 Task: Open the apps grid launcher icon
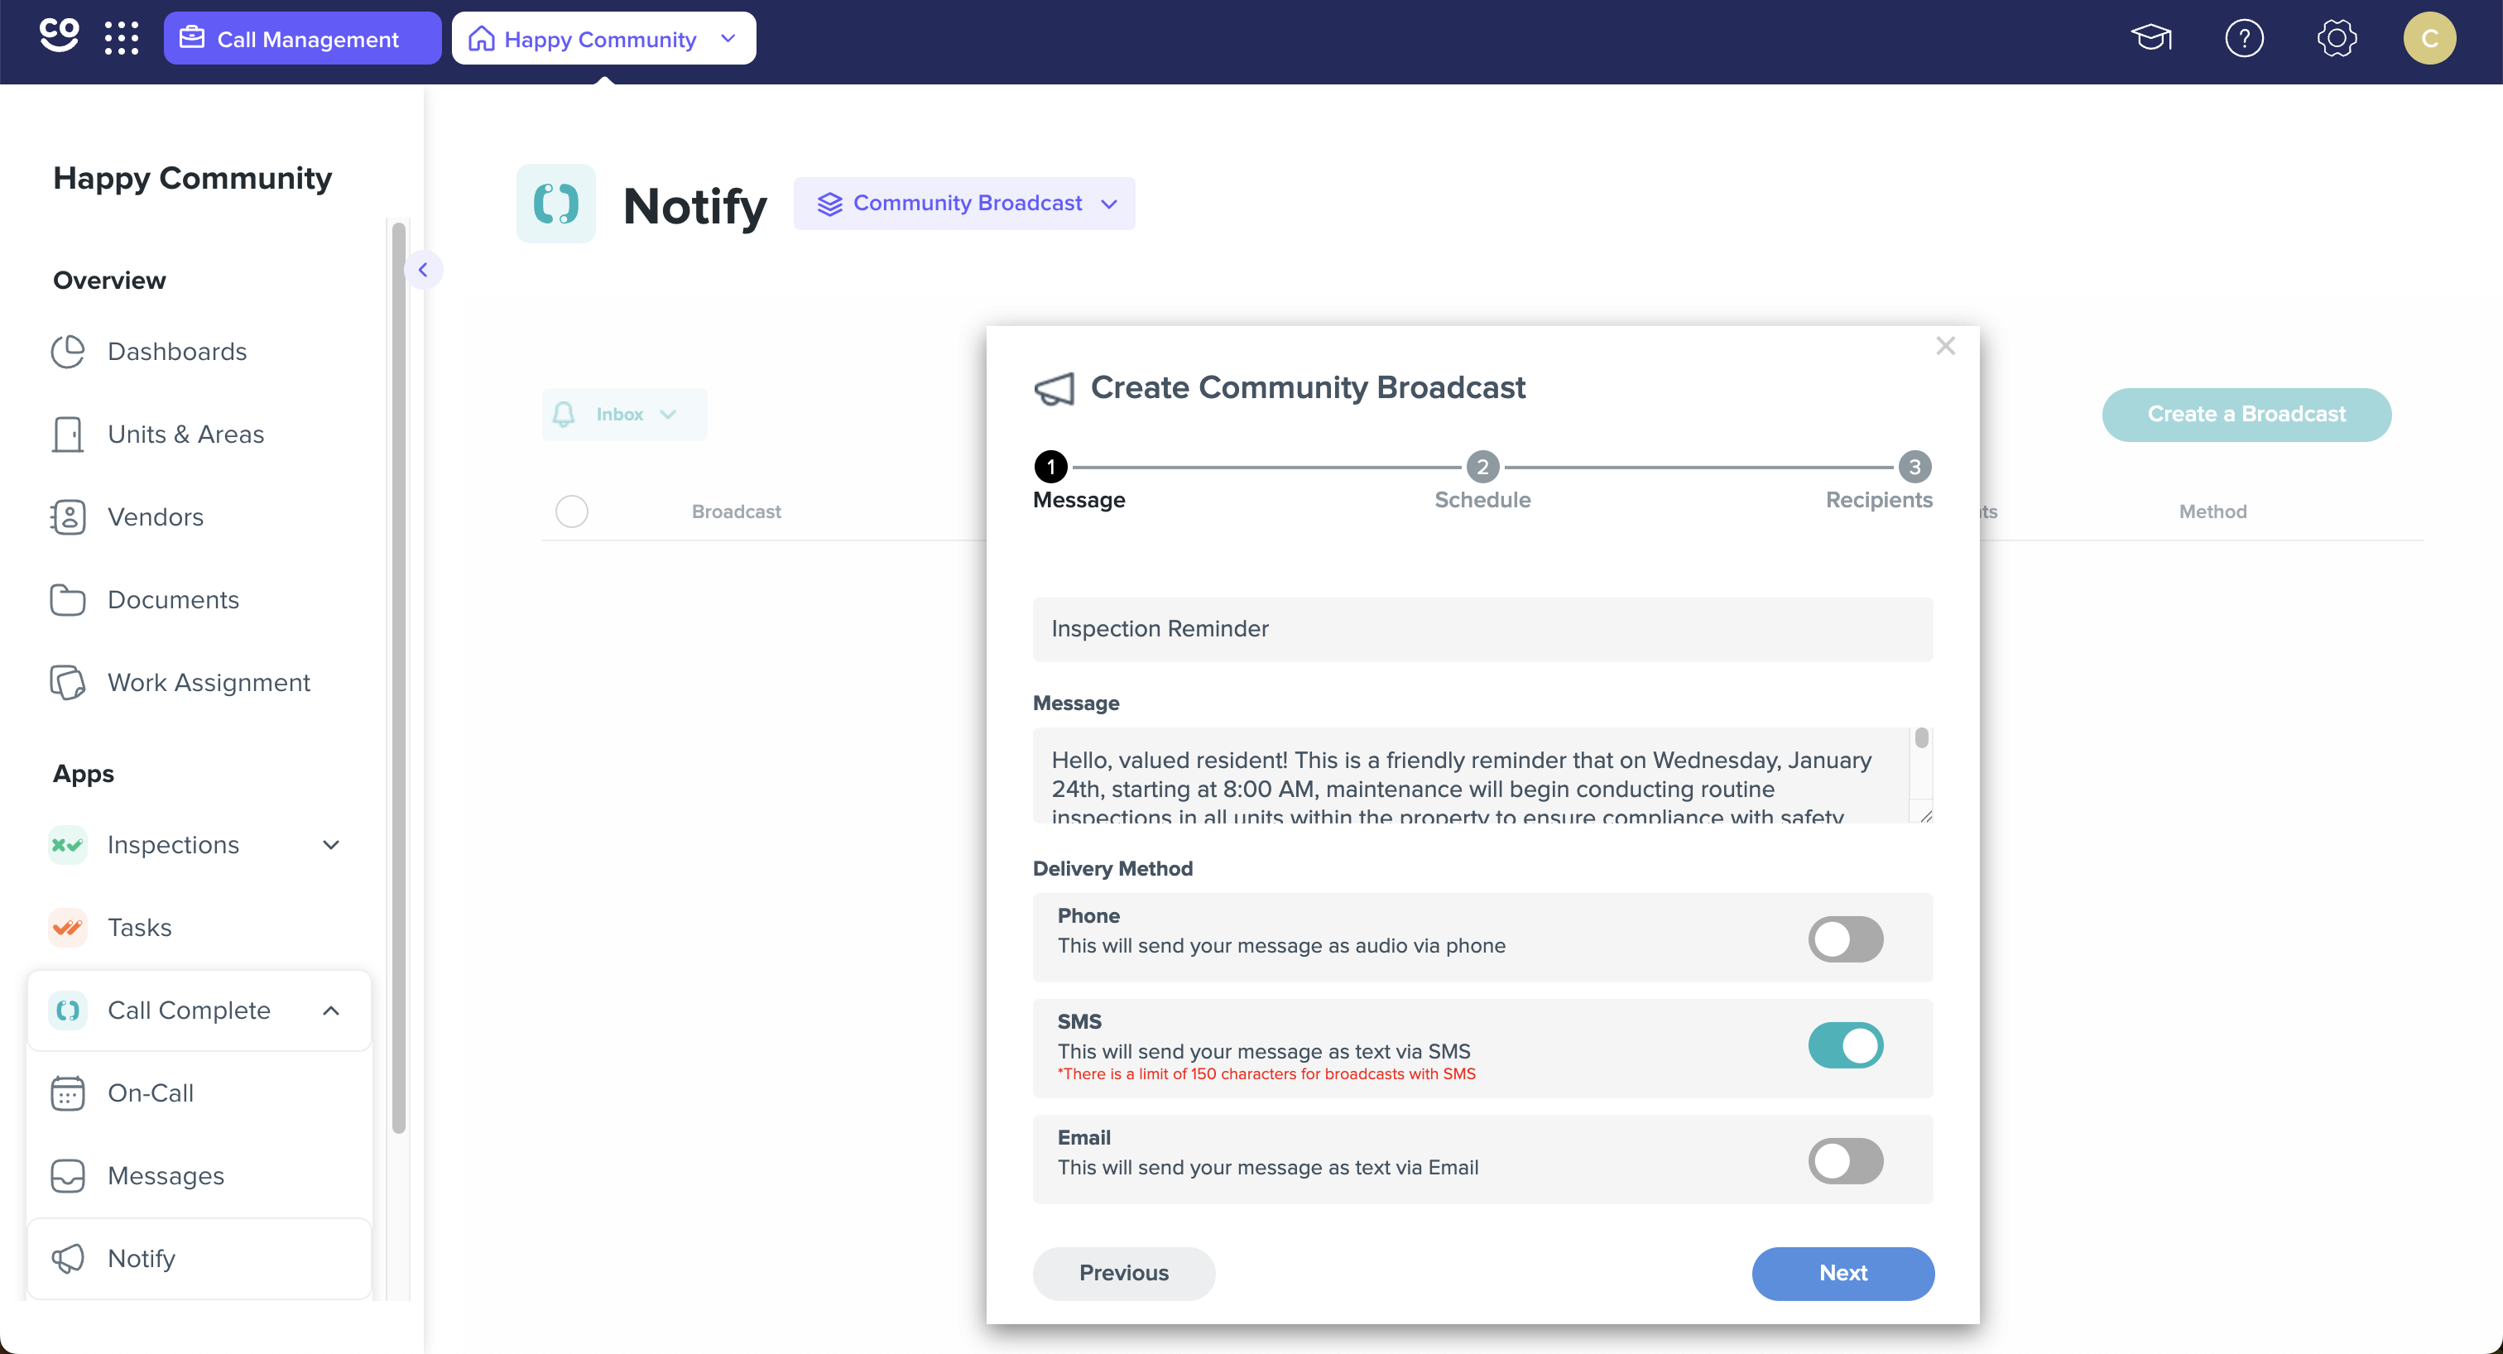point(122,39)
